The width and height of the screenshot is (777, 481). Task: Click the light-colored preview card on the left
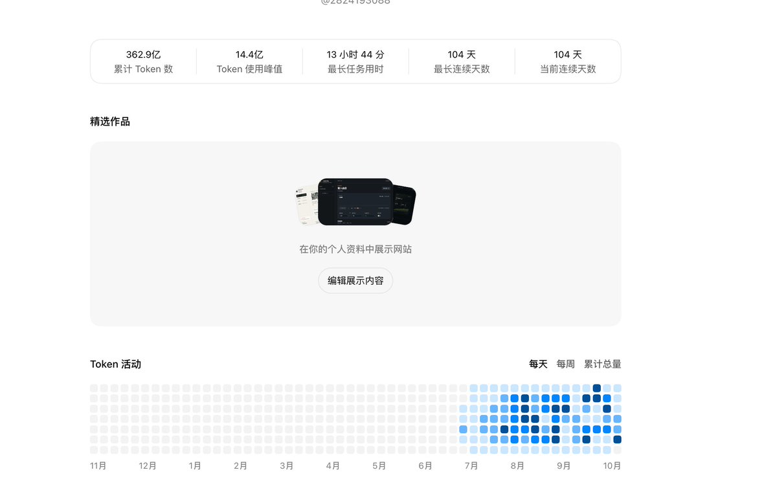coord(307,204)
